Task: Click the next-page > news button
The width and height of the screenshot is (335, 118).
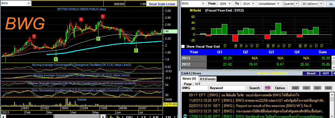Action: pyautogui.click(x=317, y=88)
